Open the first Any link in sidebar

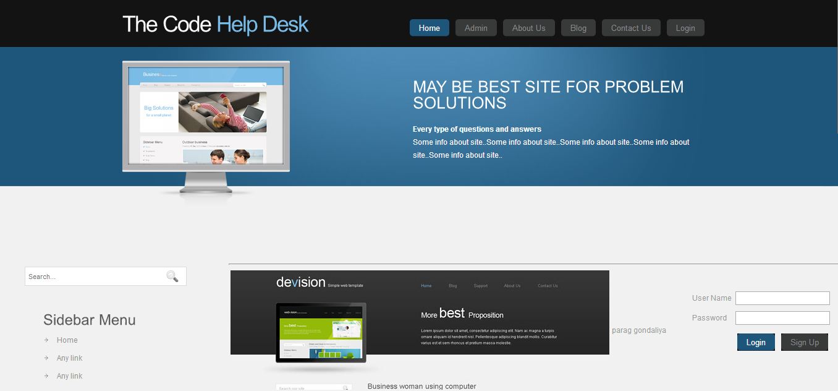(x=69, y=358)
